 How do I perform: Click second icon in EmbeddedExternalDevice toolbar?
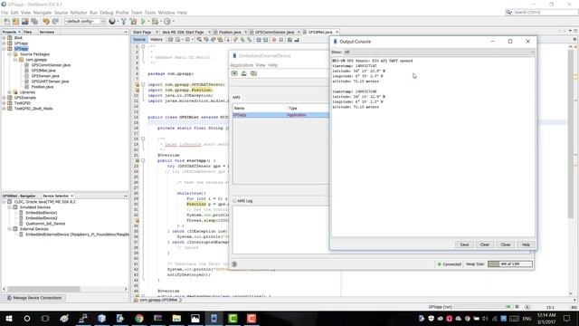[244, 73]
